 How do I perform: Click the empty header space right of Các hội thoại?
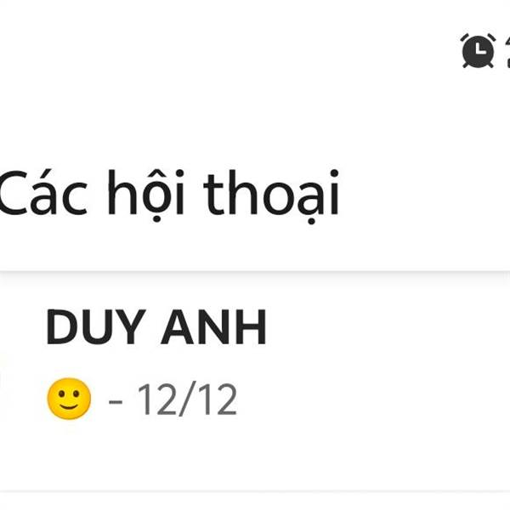point(424,195)
